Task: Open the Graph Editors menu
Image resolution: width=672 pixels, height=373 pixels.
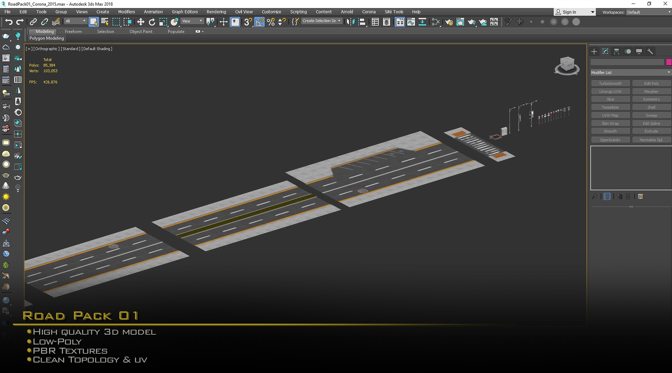Action: click(x=185, y=12)
